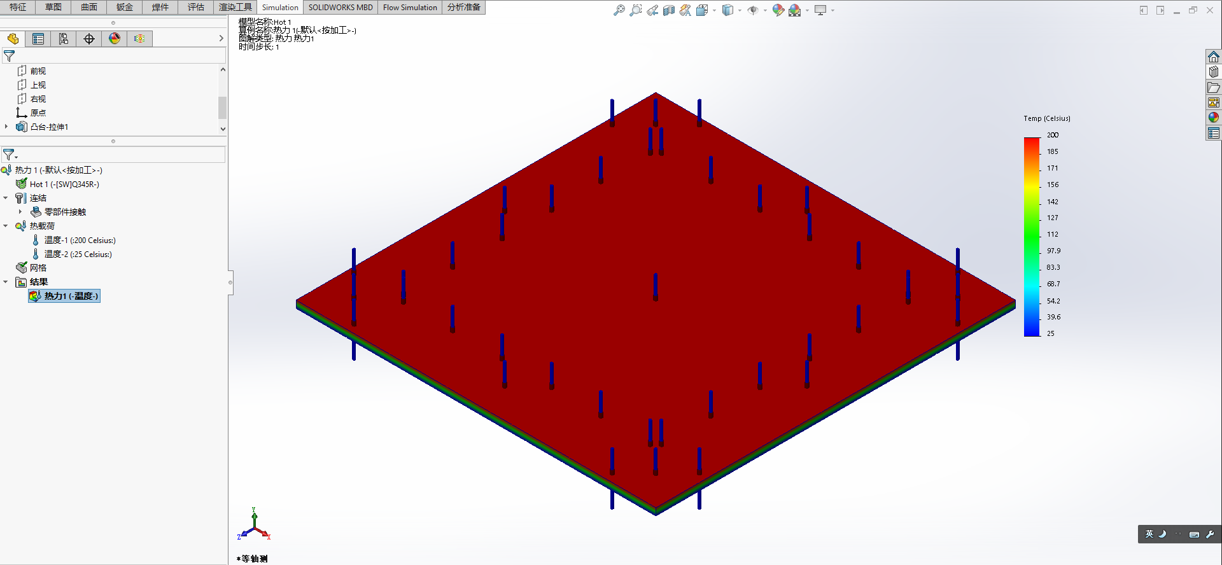1222x565 pixels.
Task: Switch to the PropertyManager tab
Action: click(x=38, y=39)
